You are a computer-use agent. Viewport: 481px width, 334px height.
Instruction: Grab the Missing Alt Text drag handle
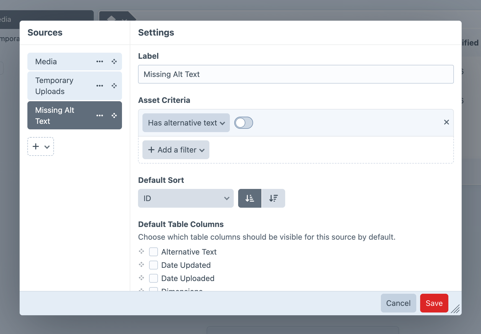[114, 116]
